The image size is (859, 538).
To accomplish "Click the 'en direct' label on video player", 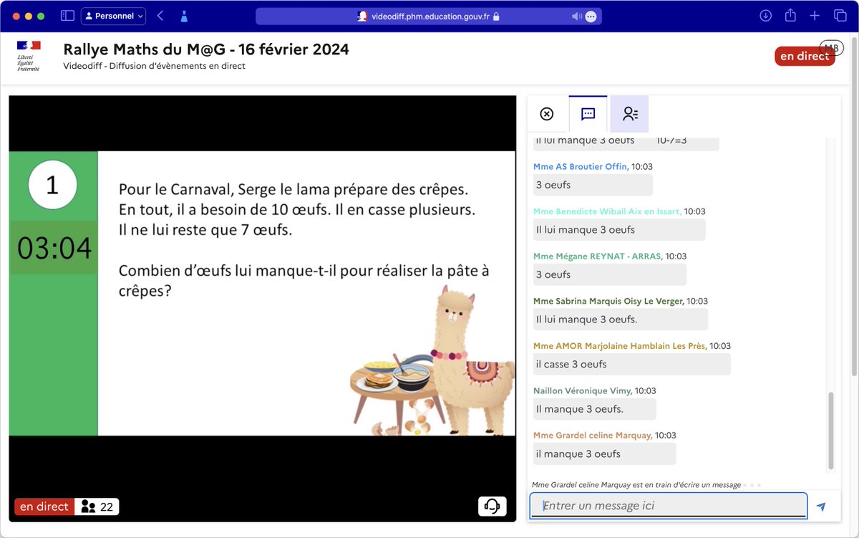I will (x=44, y=506).
